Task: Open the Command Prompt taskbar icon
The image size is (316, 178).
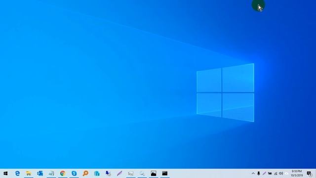Action: pos(165,174)
